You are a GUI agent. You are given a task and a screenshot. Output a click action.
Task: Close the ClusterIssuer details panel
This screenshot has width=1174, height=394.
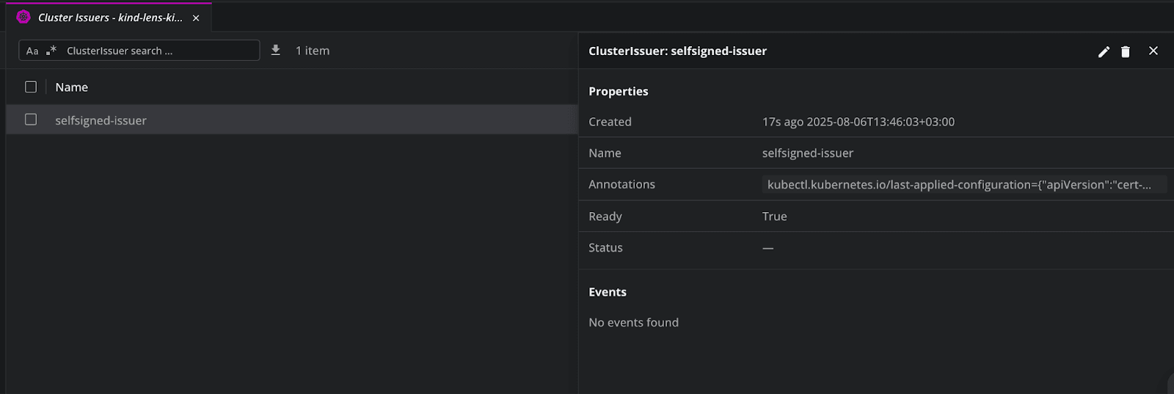pyautogui.click(x=1153, y=51)
